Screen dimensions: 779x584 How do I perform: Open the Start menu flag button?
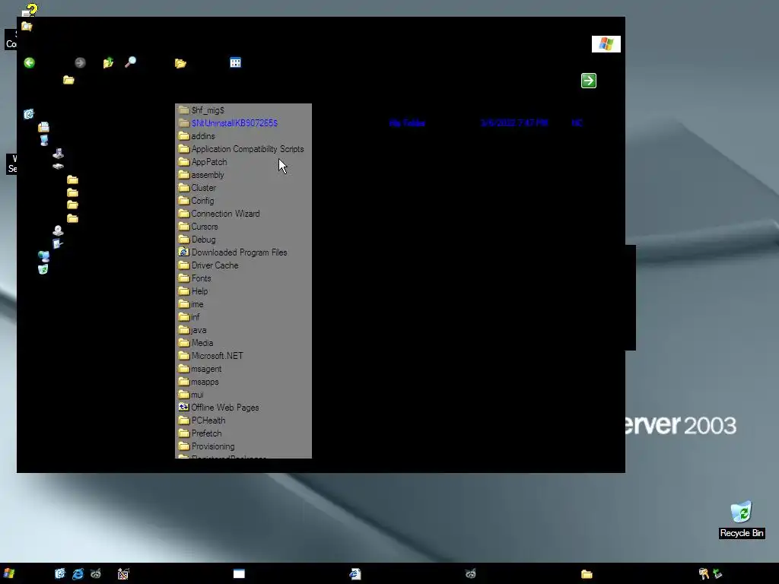pyautogui.click(x=9, y=573)
